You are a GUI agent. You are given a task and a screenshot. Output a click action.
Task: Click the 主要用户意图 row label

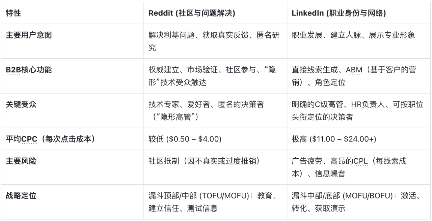click(x=29, y=35)
